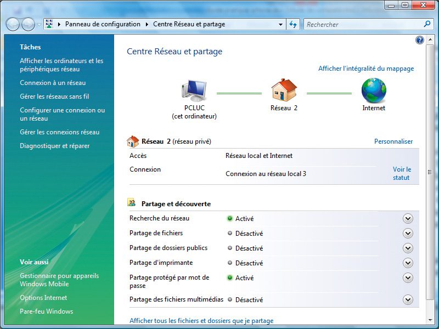This screenshot has height=329, width=439.
Task: Click gray status dot for 'Partage d'imprimante'
Action: [x=230, y=263]
